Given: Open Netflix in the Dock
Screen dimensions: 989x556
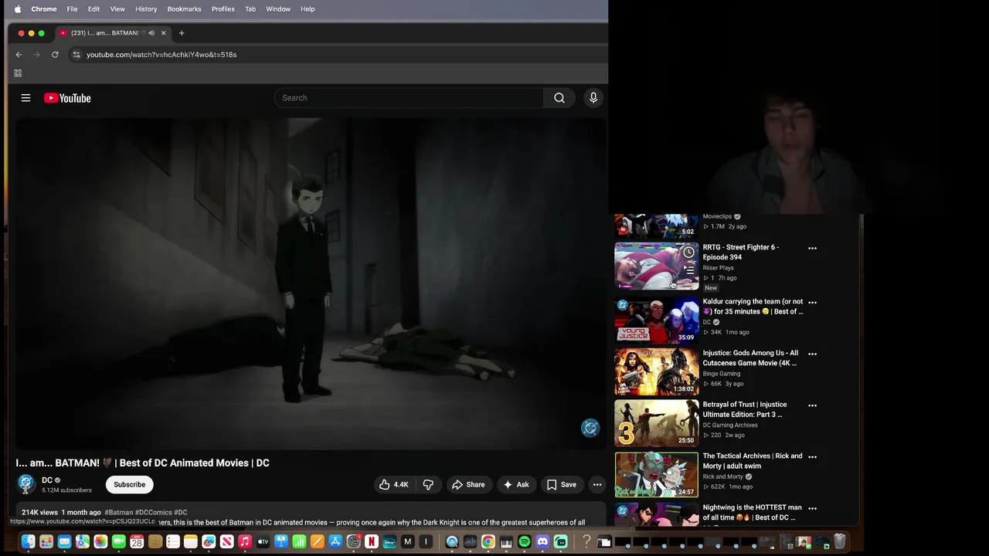Looking at the screenshot, I should pyautogui.click(x=372, y=542).
